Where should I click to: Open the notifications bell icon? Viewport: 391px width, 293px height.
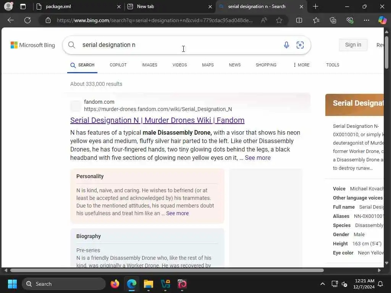point(381,284)
